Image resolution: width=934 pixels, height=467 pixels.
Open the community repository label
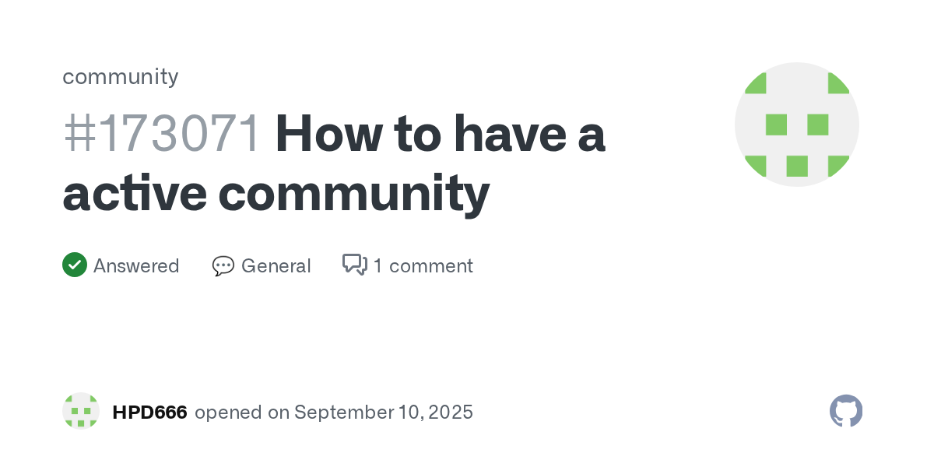(x=121, y=76)
